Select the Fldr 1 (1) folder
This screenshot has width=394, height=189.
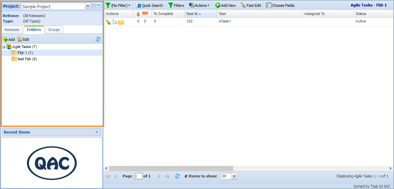pyautogui.click(x=25, y=53)
